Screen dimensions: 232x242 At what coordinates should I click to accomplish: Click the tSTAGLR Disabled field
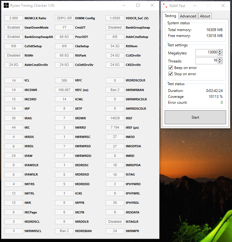(115, 221)
